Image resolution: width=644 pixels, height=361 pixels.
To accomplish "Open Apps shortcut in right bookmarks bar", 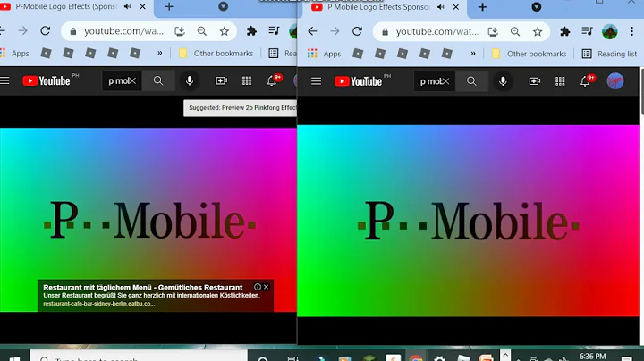I will tap(325, 54).
